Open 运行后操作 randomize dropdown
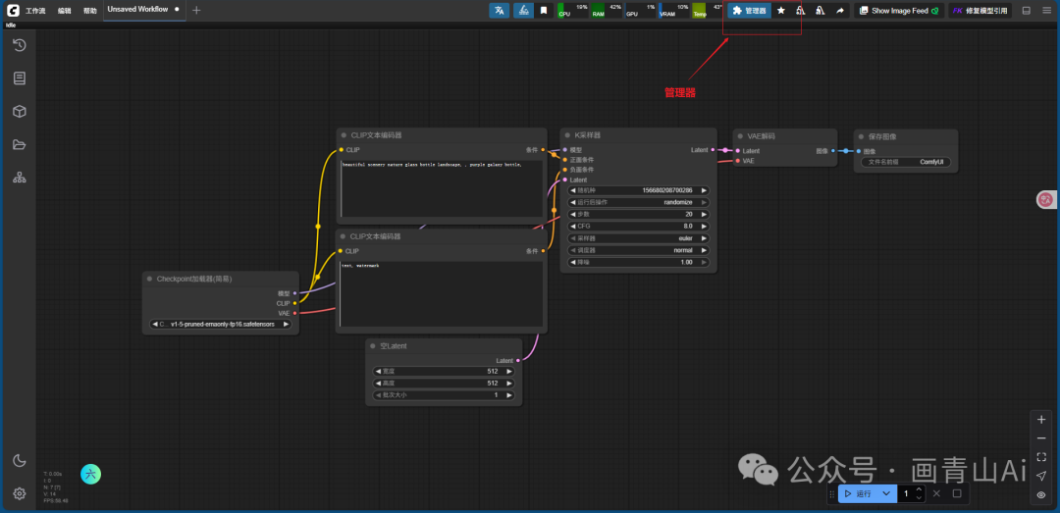This screenshot has height=513, width=1060. pos(640,202)
